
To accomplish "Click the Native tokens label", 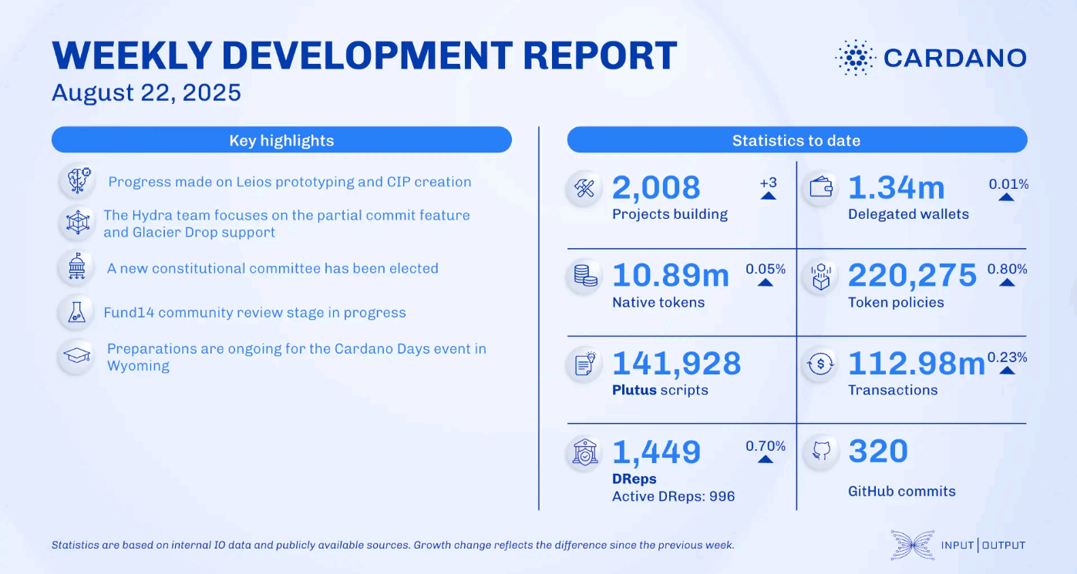I will pyautogui.click(x=658, y=302).
